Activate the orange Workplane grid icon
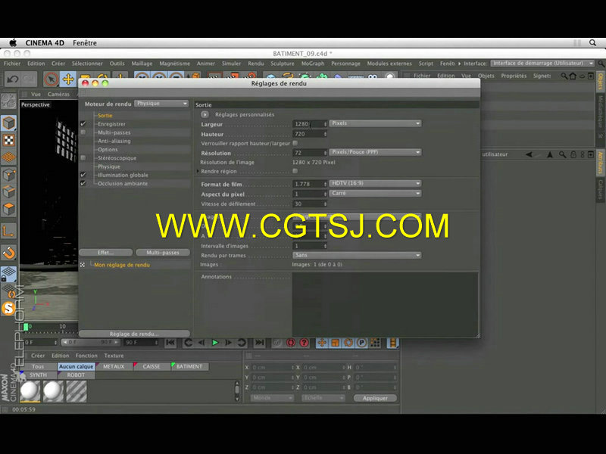This screenshot has width=606, height=454. 8,157
